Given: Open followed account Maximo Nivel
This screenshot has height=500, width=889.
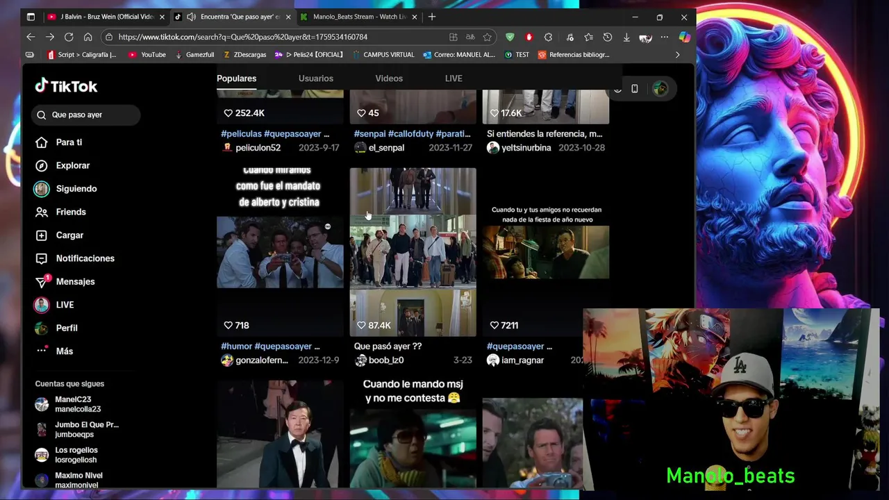Looking at the screenshot, I should (69, 480).
